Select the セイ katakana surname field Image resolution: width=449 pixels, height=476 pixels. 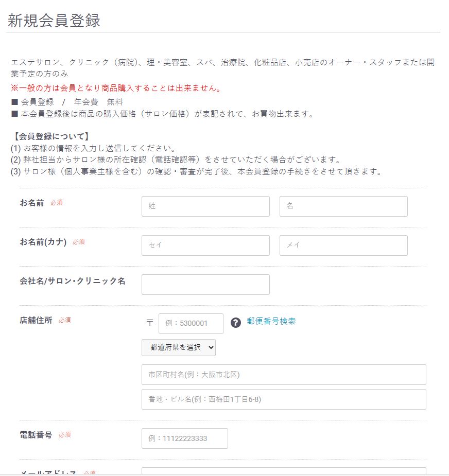pyautogui.click(x=205, y=245)
